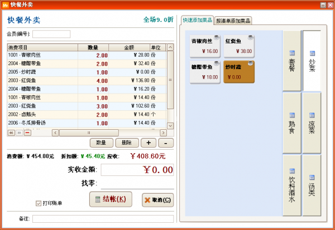Screen dimensions: 335x230
Task: Switch to 按清单添加菜品 tab
Action: (233, 21)
